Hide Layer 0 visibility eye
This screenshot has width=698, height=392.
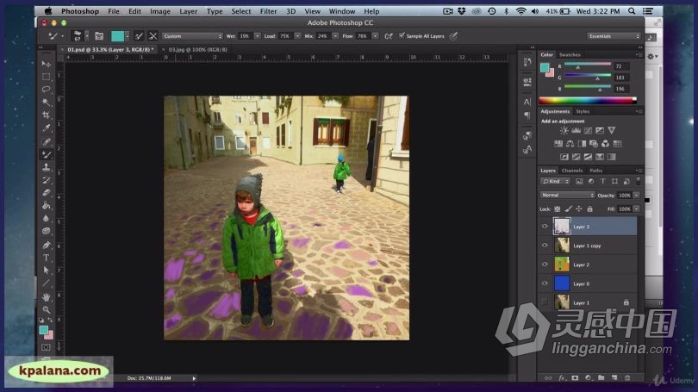pos(545,283)
